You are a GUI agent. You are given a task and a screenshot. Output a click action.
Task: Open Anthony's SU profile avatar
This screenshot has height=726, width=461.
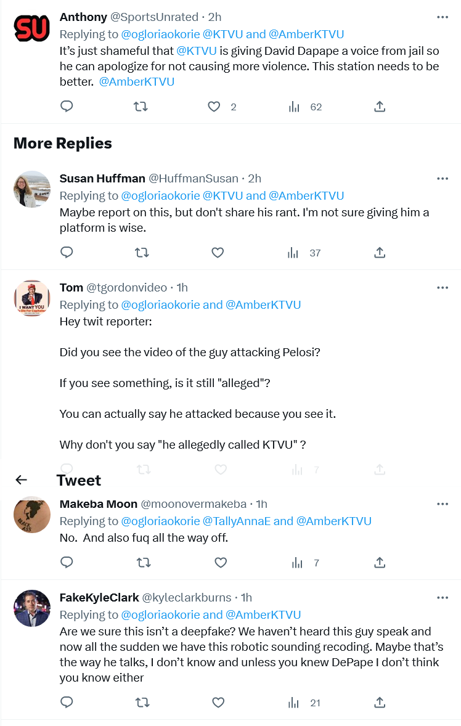pos(32,28)
